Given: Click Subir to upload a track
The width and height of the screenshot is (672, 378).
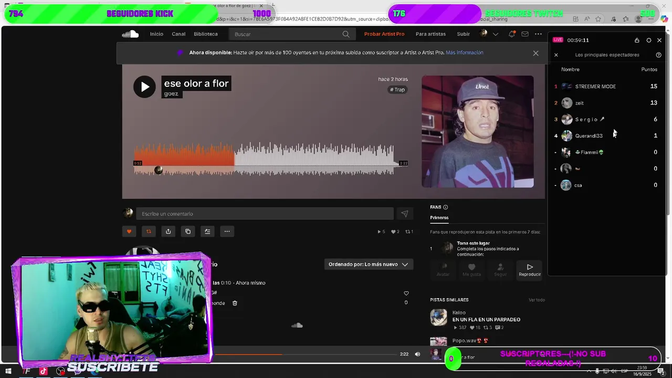Looking at the screenshot, I should 464,34.
